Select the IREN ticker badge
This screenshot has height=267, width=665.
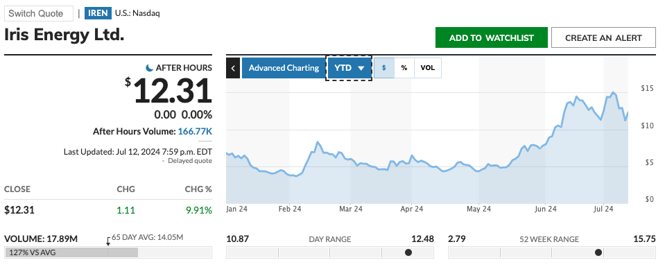click(98, 13)
